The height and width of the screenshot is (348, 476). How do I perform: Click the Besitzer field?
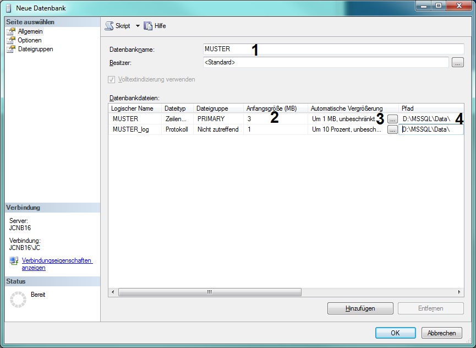coord(326,62)
